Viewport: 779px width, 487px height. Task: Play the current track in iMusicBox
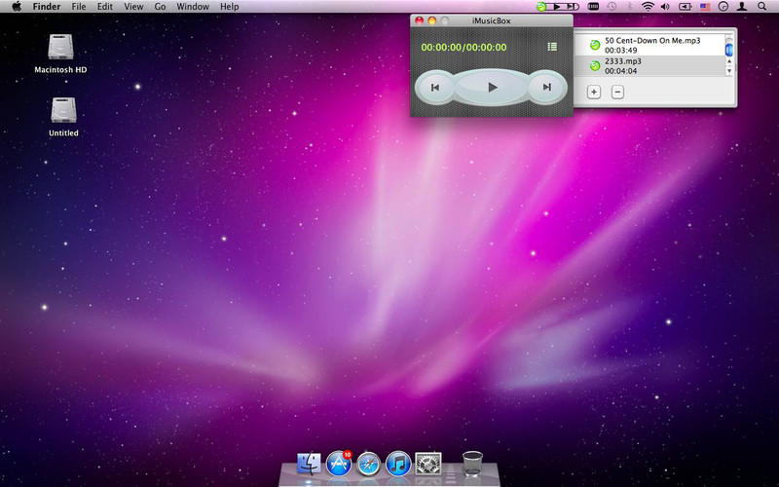pos(492,88)
